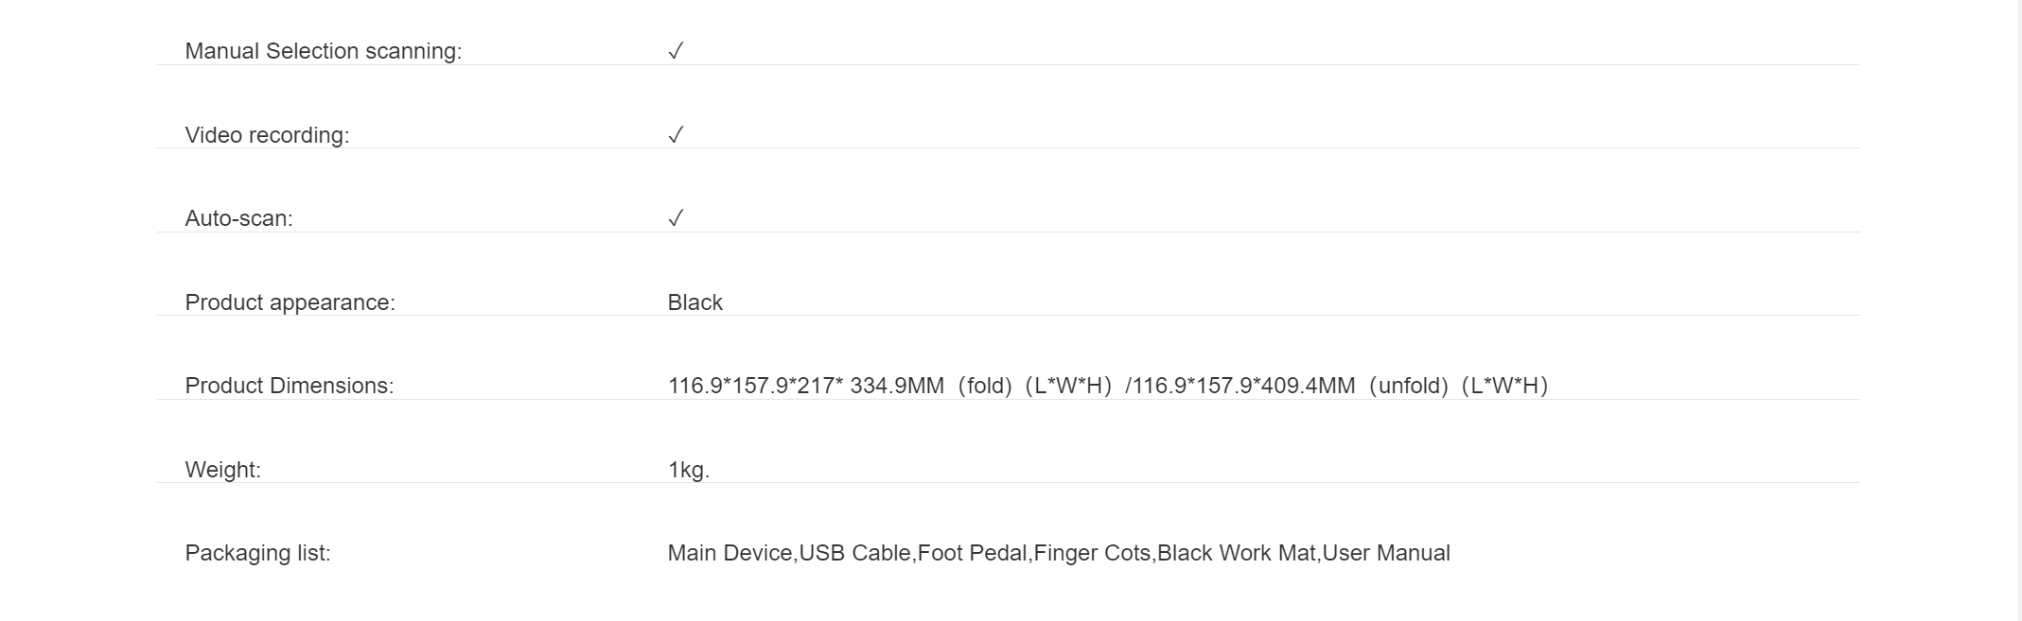The width and height of the screenshot is (2022, 621).
Task: Click USB Cable in packaging list
Action: pyautogui.click(x=855, y=553)
